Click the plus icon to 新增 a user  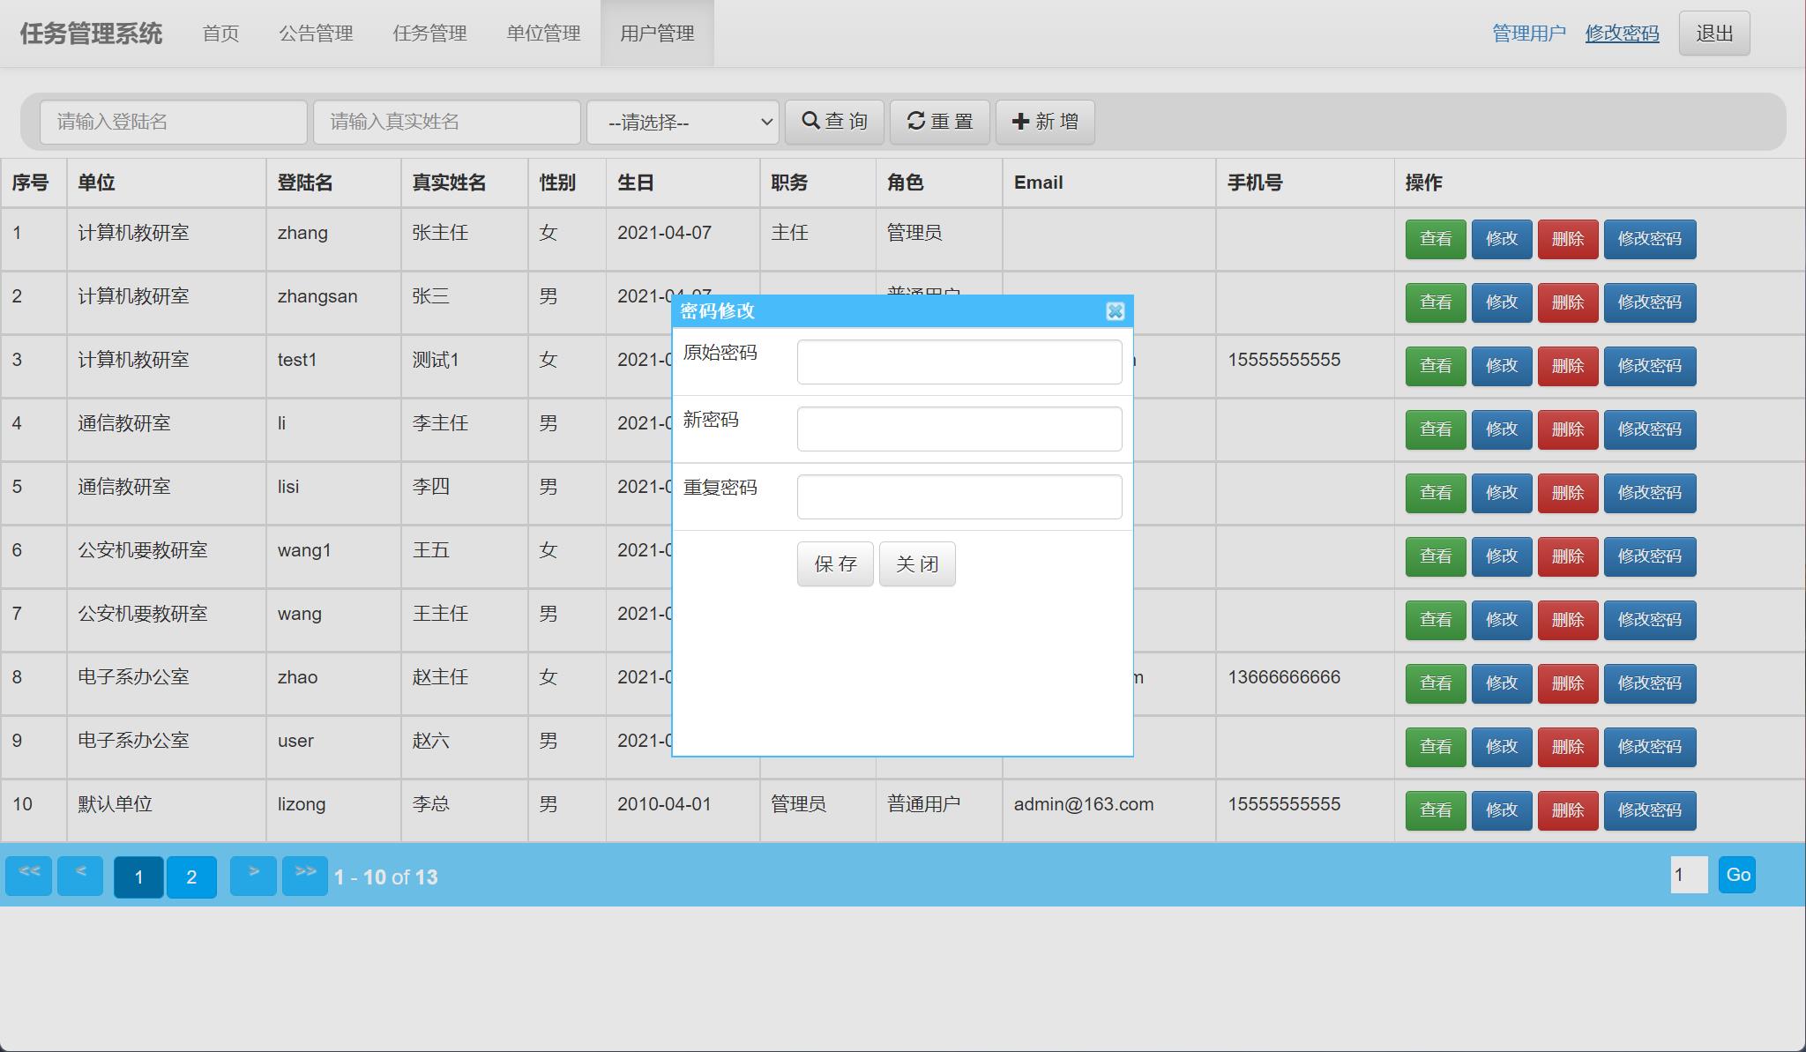[x=1020, y=122]
